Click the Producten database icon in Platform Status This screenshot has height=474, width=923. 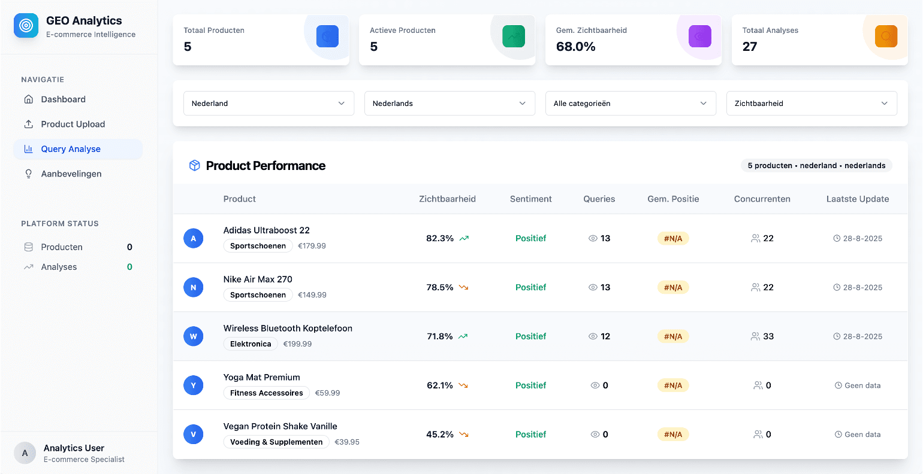coord(28,247)
